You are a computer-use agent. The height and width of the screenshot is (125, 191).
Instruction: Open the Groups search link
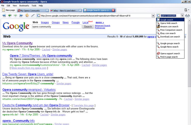[x=56, y=22]
